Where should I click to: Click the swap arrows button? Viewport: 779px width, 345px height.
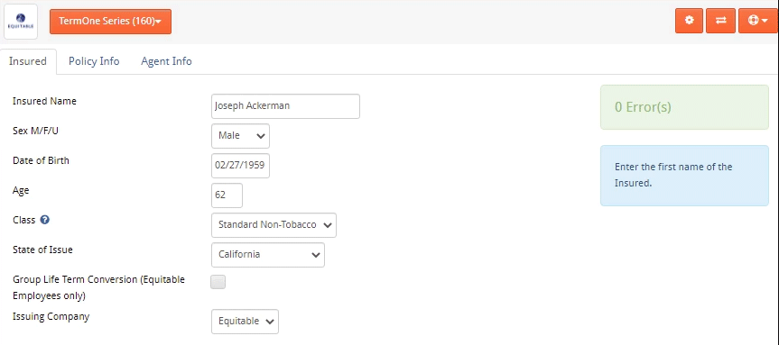720,21
